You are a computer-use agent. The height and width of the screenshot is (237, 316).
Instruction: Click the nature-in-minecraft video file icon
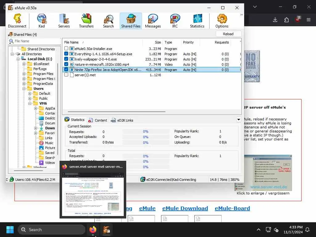pyautogui.click(x=72, y=64)
